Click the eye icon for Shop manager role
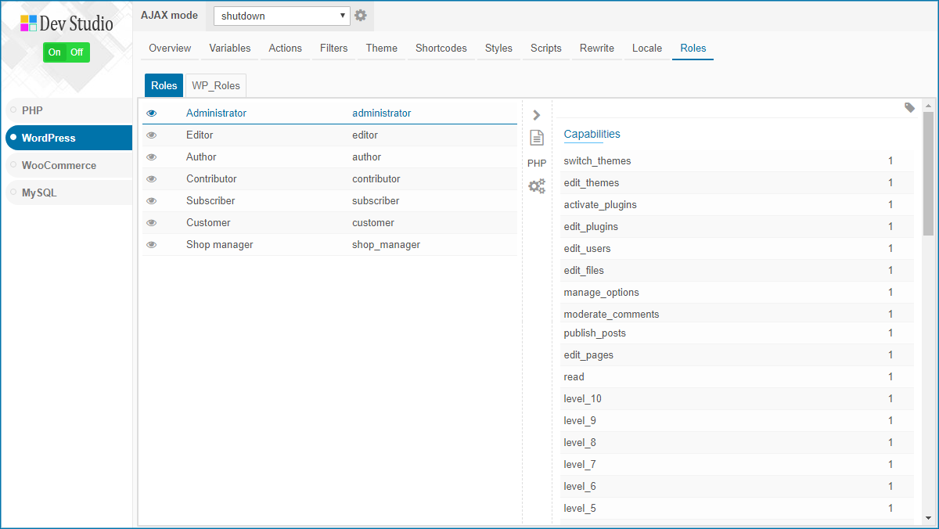The height and width of the screenshot is (529, 939). click(152, 245)
